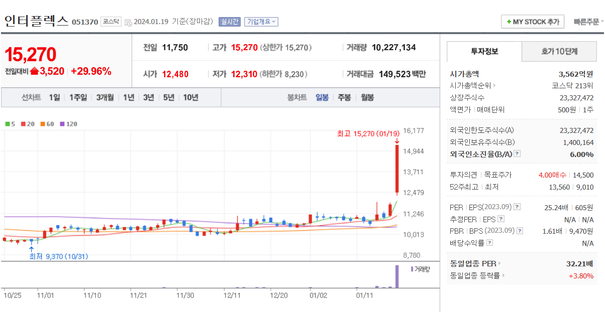
Task: Click the red up-arrow icon beside 3,520
Action: (x=34, y=71)
